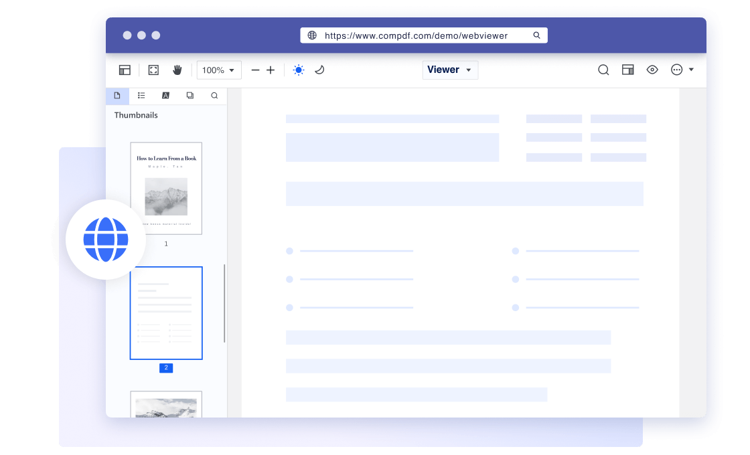The image size is (750, 455).
Task: Switch to the outline list tab
Action: click(141, 96)
